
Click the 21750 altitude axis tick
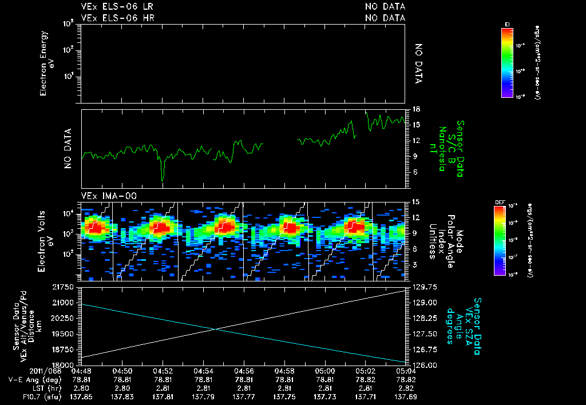(x=64, y=287)
